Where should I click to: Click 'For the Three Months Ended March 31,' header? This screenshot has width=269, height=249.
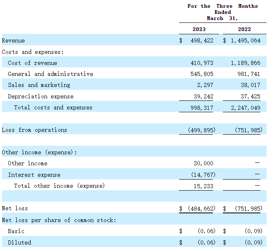(x=222, y=12)
